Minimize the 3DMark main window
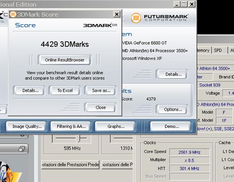 [x=177, y=4]
